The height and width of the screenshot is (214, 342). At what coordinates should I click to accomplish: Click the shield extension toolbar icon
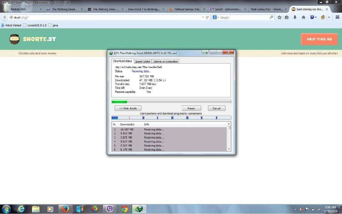coord(312,17)
